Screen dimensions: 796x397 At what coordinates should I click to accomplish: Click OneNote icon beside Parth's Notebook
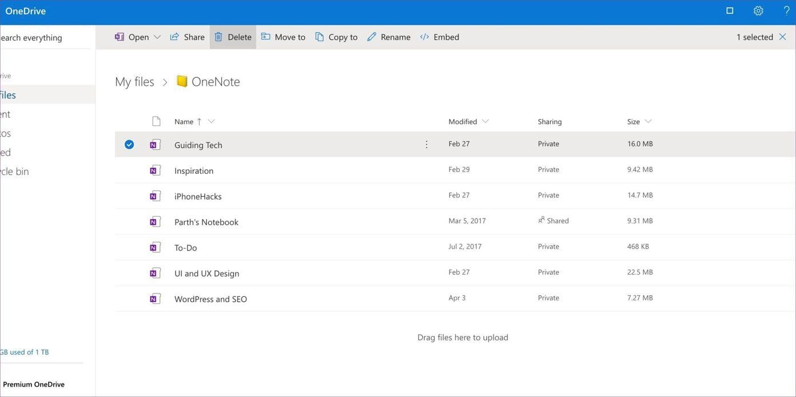click(155, 221)
